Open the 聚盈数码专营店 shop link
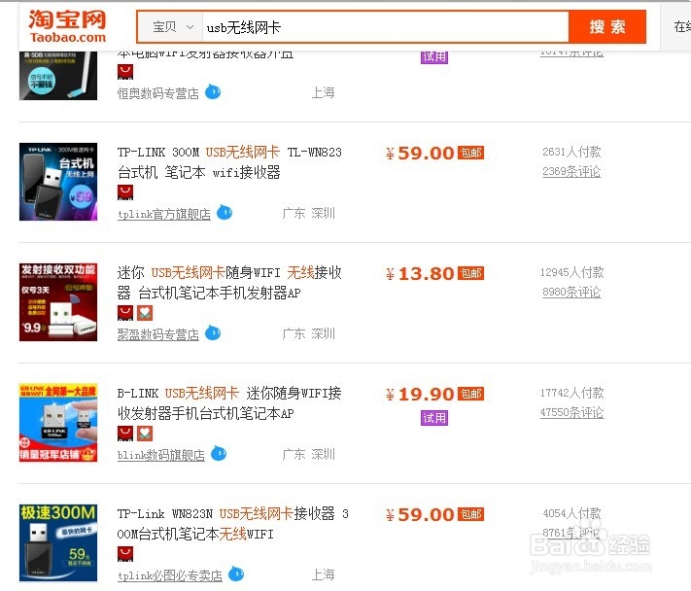The width and height of the screenshot is (691, 591). click(x=157, y=334)
